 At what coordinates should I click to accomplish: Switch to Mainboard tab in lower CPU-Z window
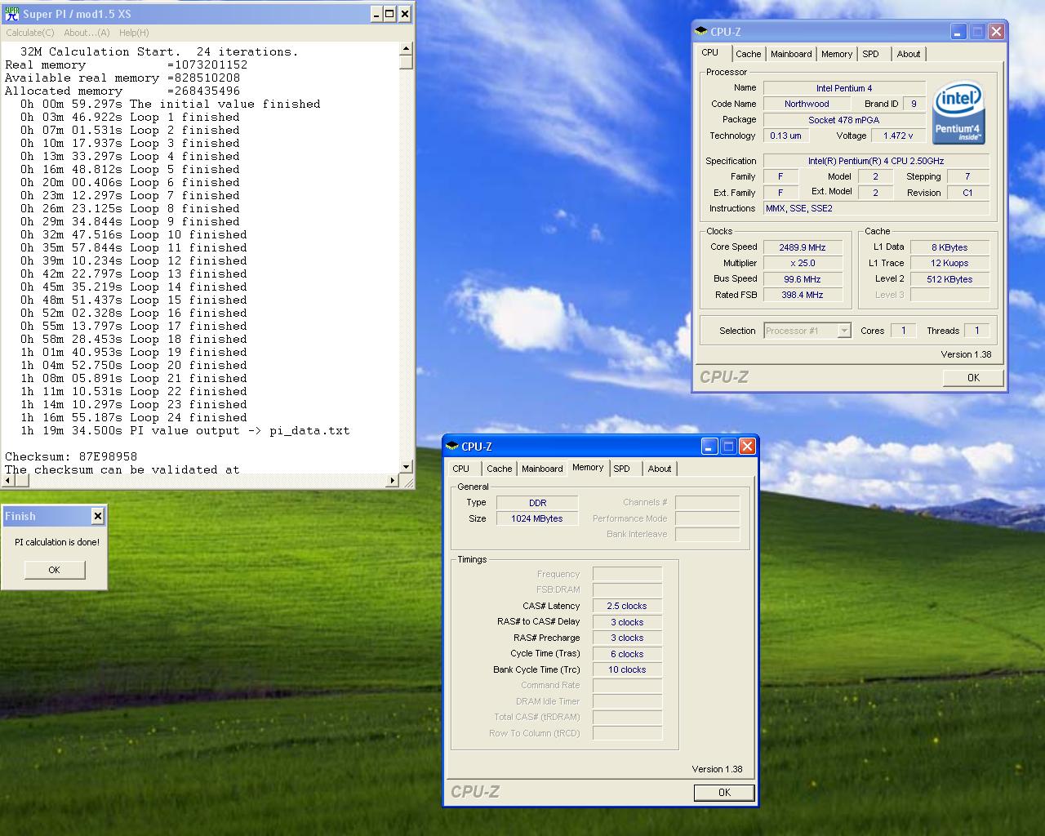(542, 469)
